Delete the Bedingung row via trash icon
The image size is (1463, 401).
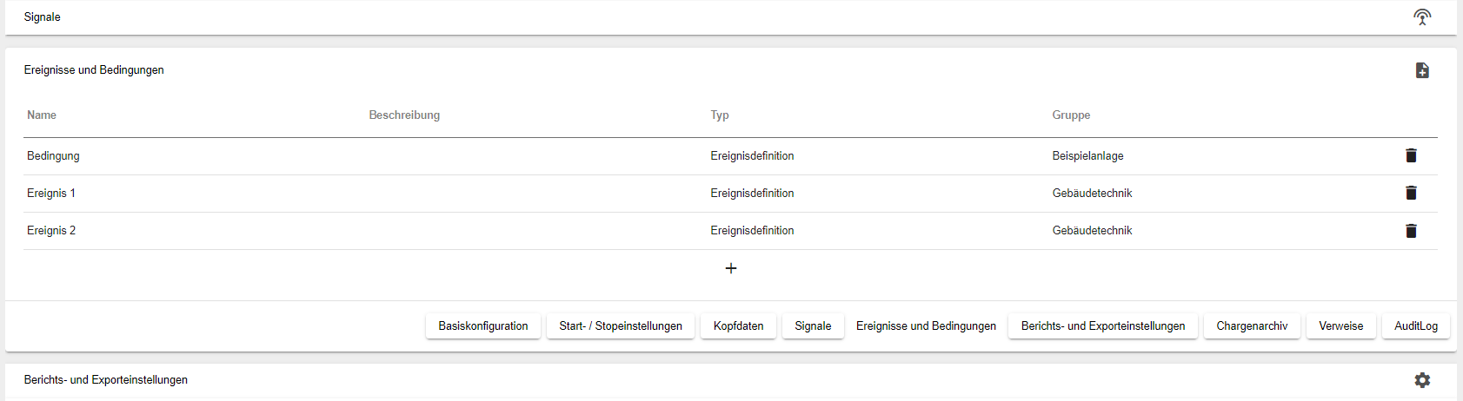[1411, 155]
